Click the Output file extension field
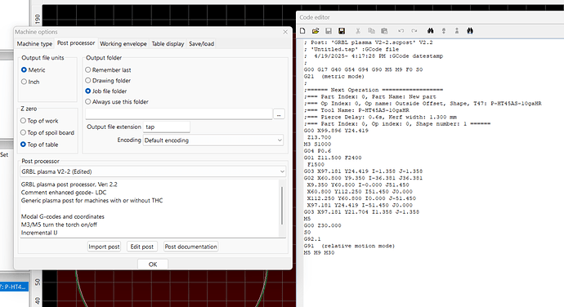Viewport: 564px width, 307px height. [x=167, y=127]
